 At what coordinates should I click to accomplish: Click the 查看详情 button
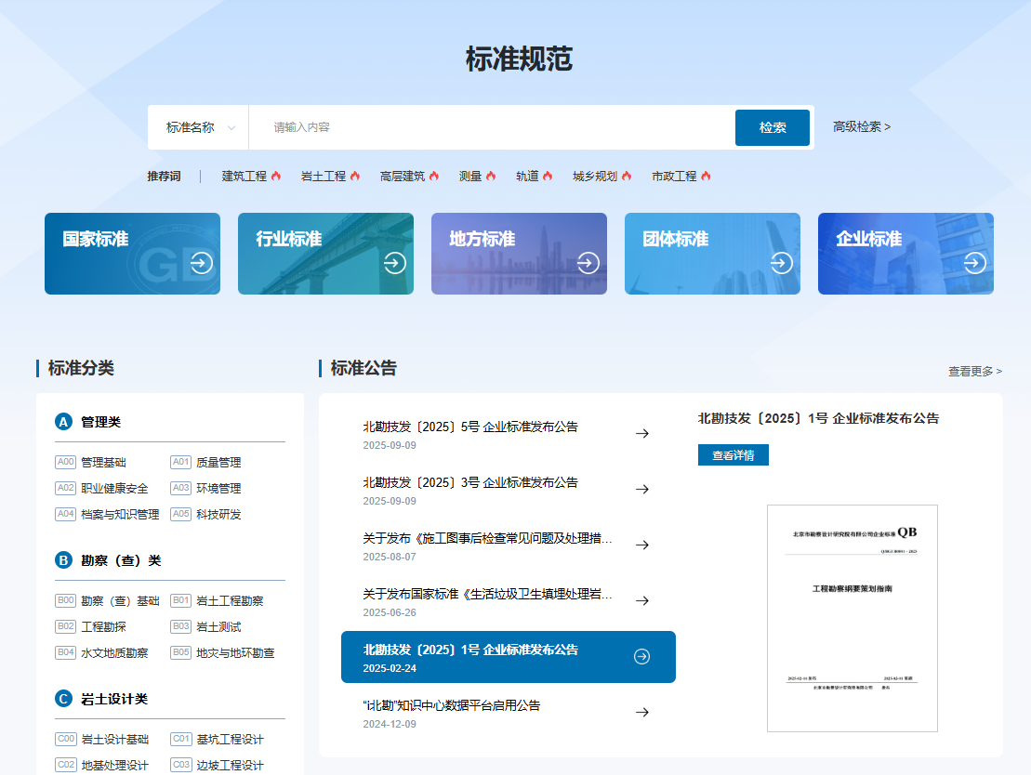734,454
